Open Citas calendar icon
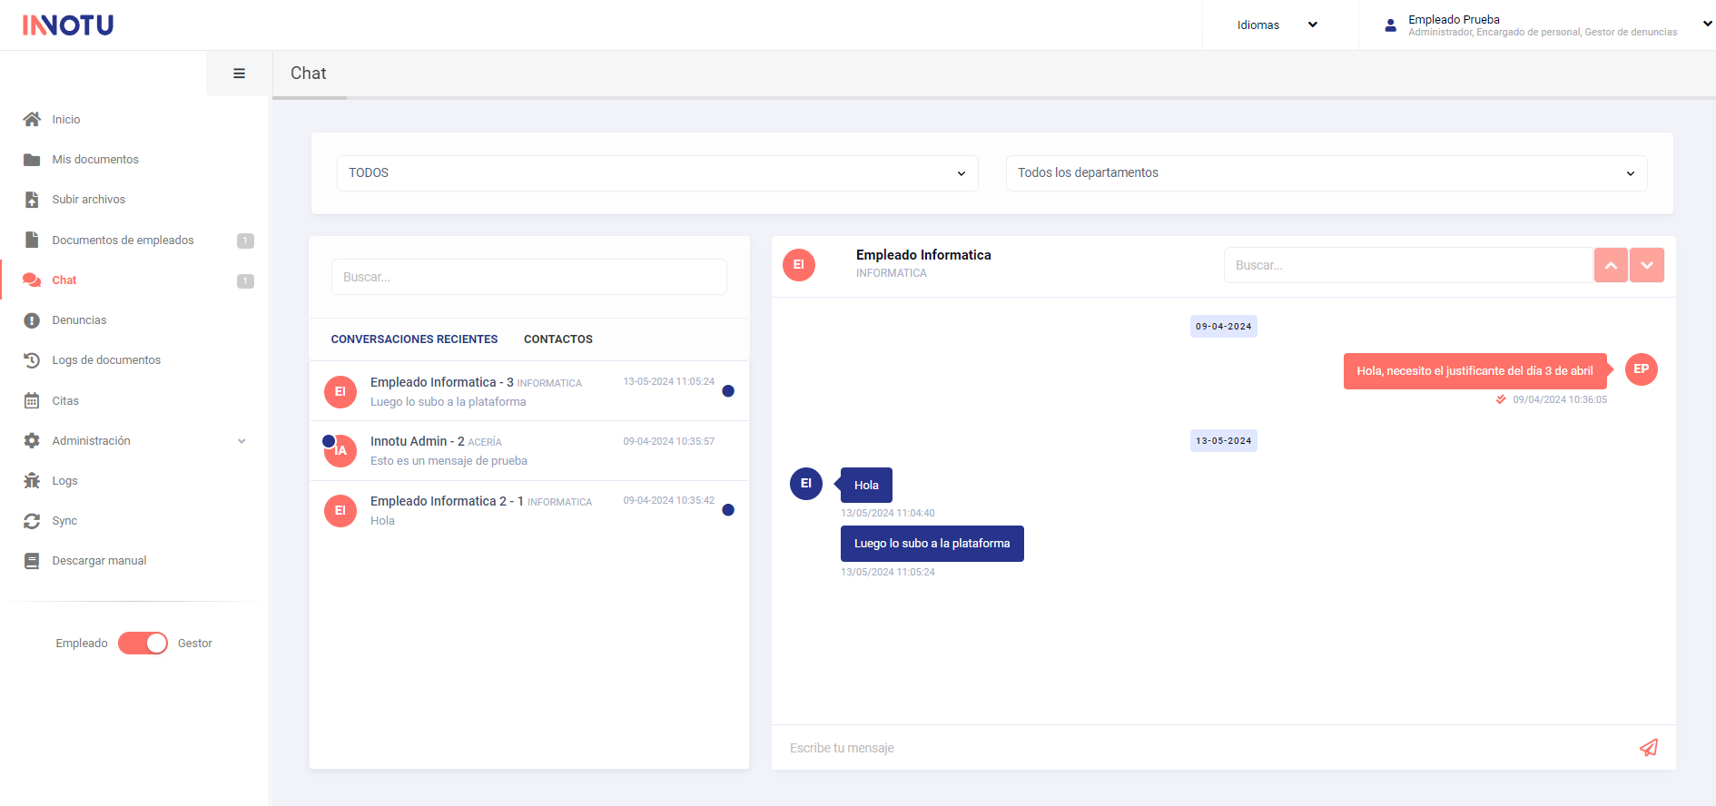The width and height of the screenshot is (1716, 806). tap(32, 400)
